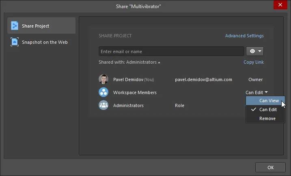Click the checkmark next to Can Edit

point(254,109)
